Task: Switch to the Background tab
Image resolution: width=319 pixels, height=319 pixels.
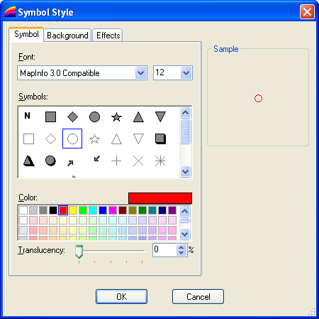Action: click(67, 36)
